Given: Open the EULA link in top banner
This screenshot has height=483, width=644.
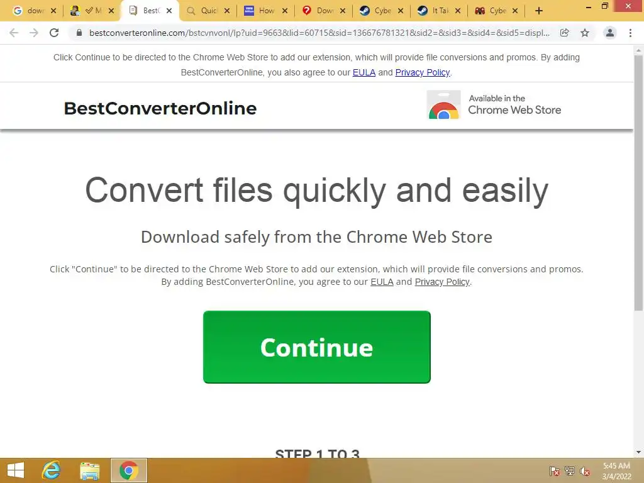Looking at the screenshot, I should click(x=364, y=72).
